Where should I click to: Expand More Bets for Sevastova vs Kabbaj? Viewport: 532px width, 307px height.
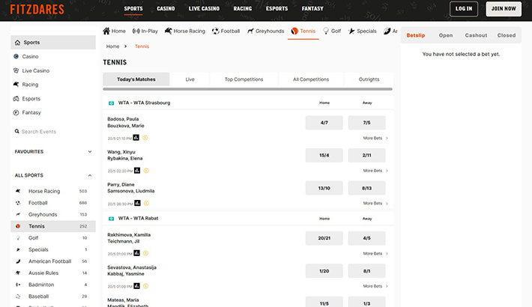tap(375, 286)
